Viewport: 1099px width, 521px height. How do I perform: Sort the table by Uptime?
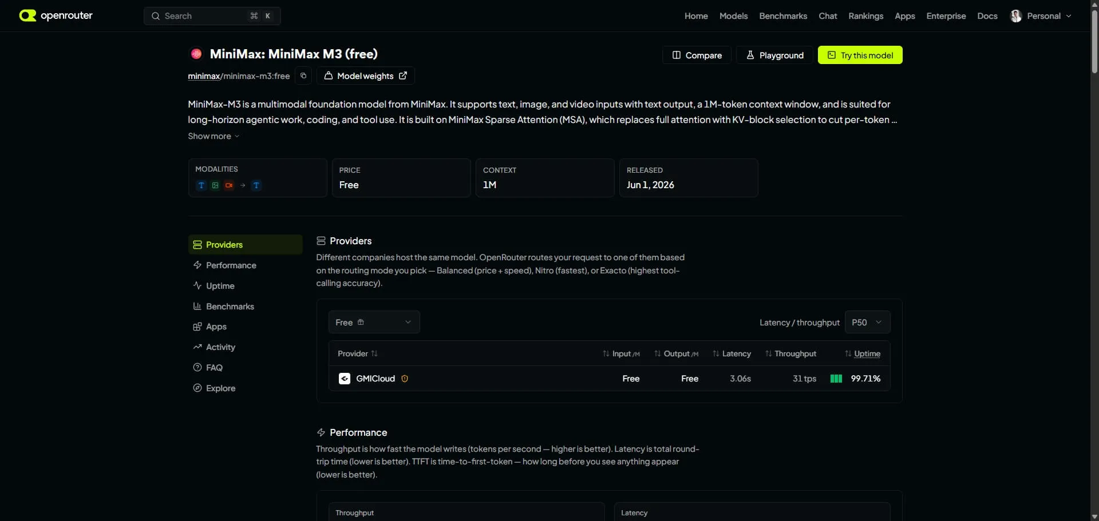pos(863,353)
